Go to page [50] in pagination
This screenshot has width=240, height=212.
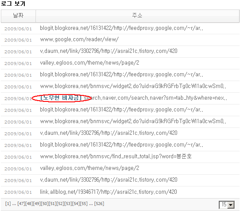click(45, 204)
